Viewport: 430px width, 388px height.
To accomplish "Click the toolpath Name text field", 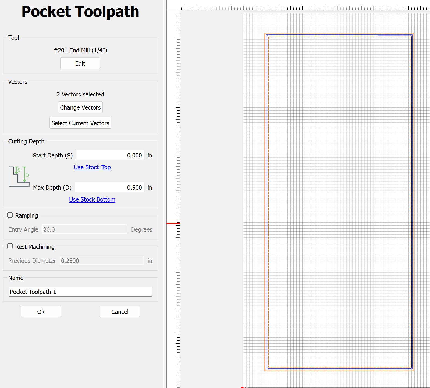I will (x=80, y=292).
